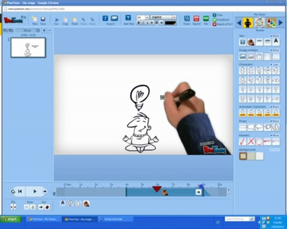287x229 pixels.
Task: Add the speech bubble prop
Action: click(x=251, y=127)
